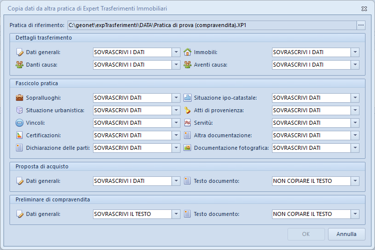Screen dimensions: 375x250
Task: Click the Atti di provenienza icon
Action: click(187, 110)
